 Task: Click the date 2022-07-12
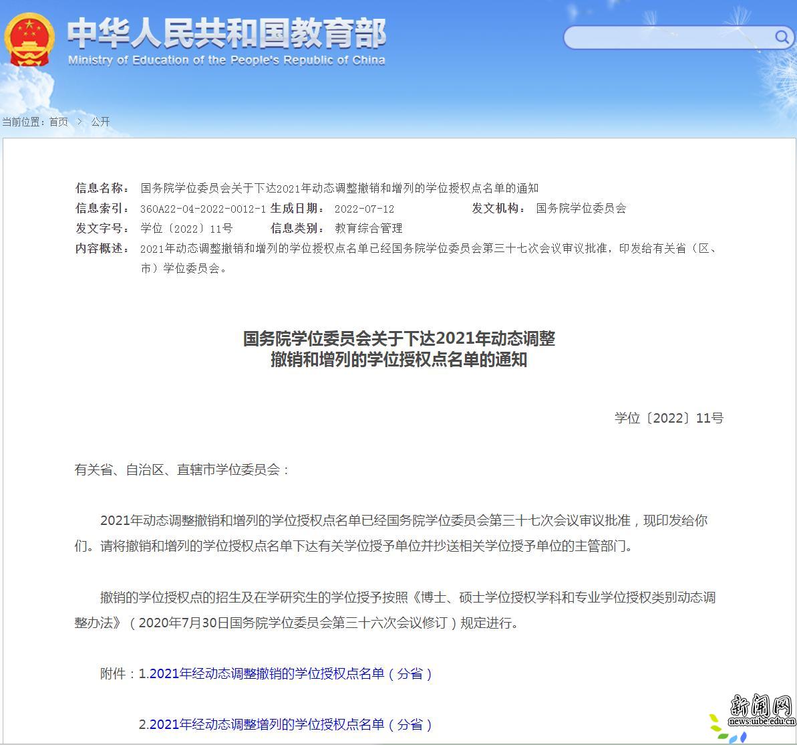pyautogui.click(x=364, y=209)
